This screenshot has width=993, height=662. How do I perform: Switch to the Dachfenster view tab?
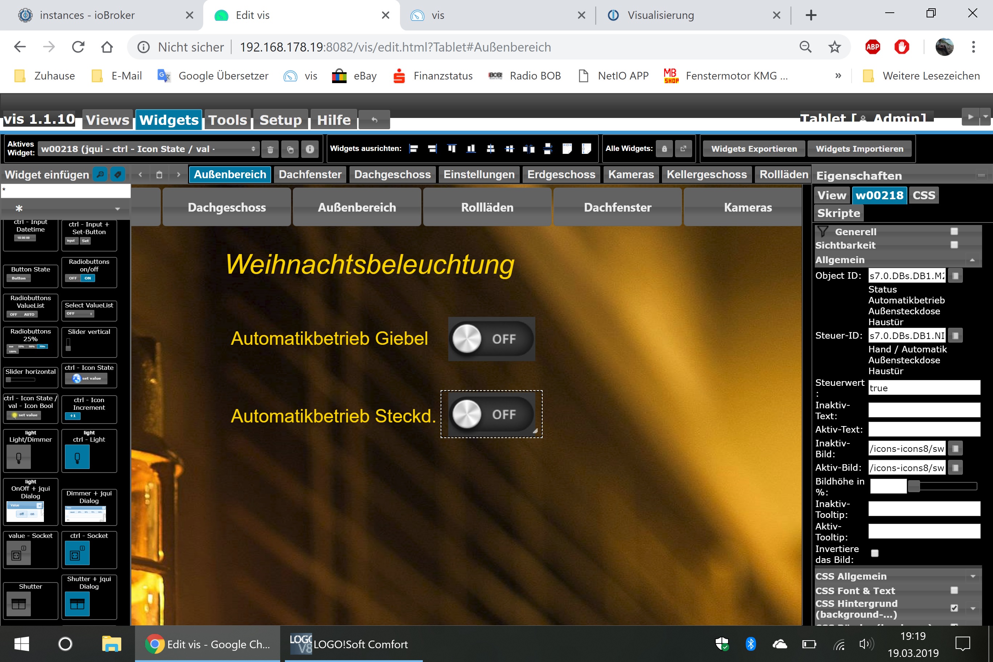point(310,174)
